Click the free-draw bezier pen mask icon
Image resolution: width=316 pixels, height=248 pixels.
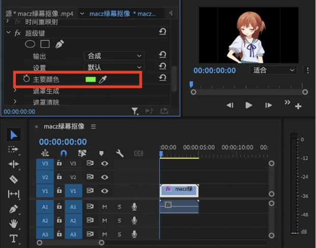(x=60, y=44)
